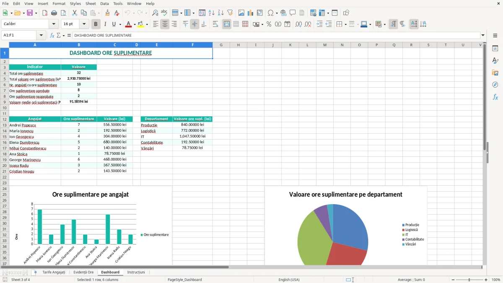Click PageStyle_Dashboard in the status bar
The width and height of the screenshot is (503, 283).
184,280
